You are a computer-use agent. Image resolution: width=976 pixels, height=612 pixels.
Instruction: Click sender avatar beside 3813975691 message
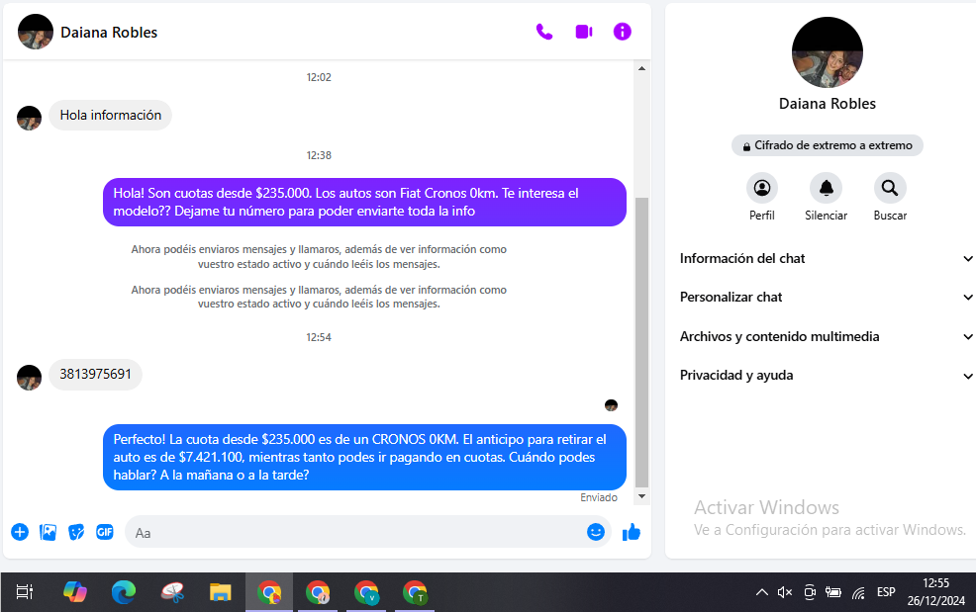(x=30, y=378)
